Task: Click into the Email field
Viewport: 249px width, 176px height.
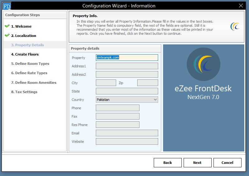Action: point(127,133)
